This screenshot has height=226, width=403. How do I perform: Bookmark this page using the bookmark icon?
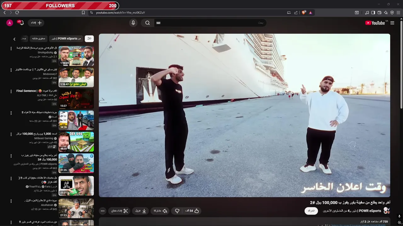coord(83,13)
